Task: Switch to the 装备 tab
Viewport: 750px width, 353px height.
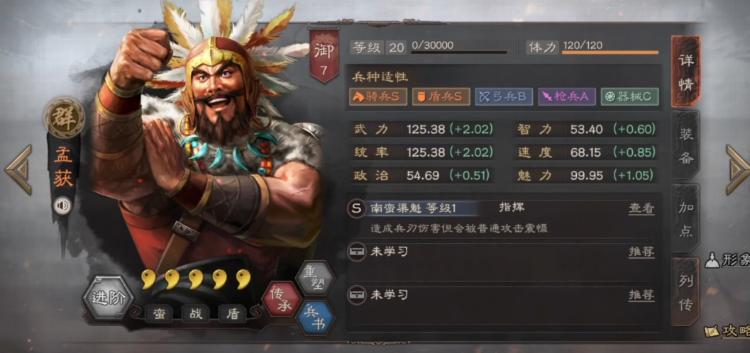Action: coord(686,146)
